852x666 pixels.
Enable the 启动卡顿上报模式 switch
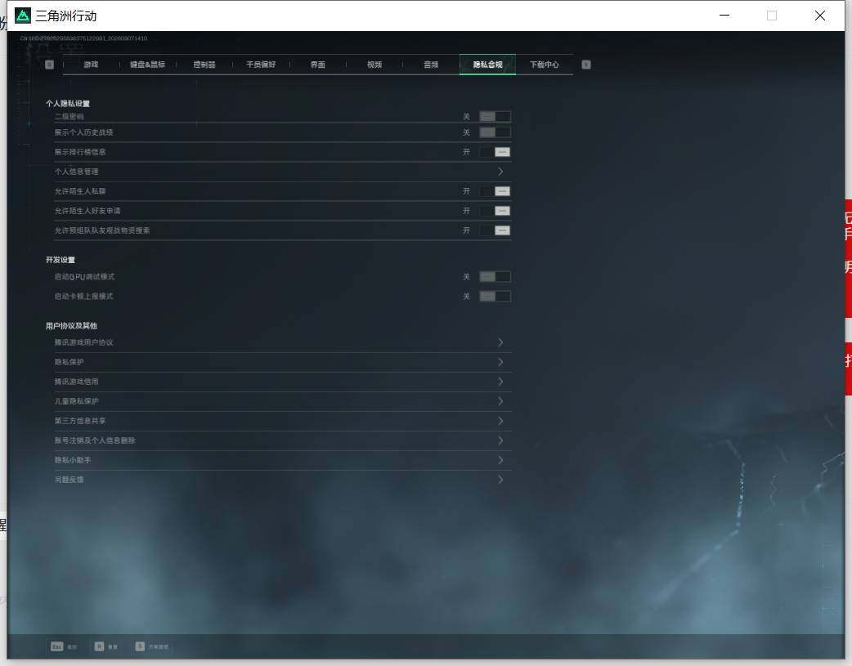tap(495, 297)
